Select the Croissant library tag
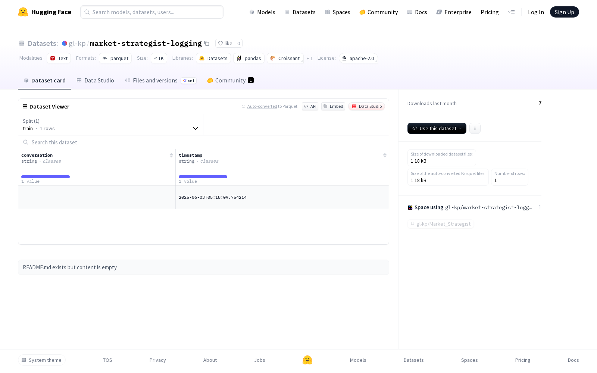The width and height of the screenshot is (597, 373). tap(285, 58)
